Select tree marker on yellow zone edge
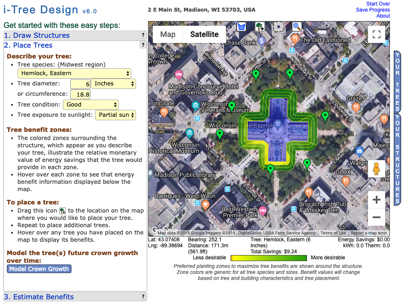 270,170
